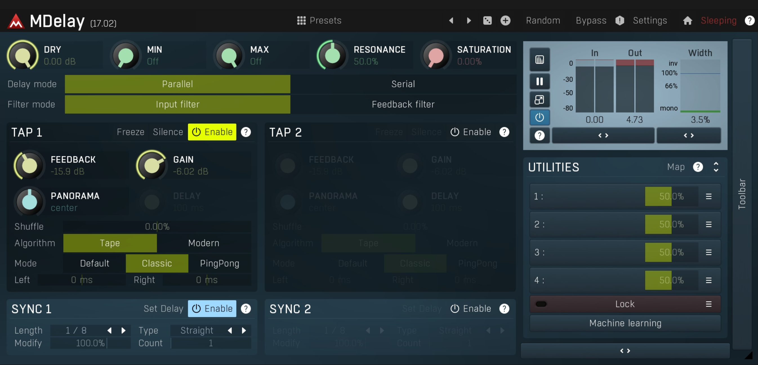Screen dimensions: 758x365
Task: Click the meter settings icon at top
Action: pos(539,60)
